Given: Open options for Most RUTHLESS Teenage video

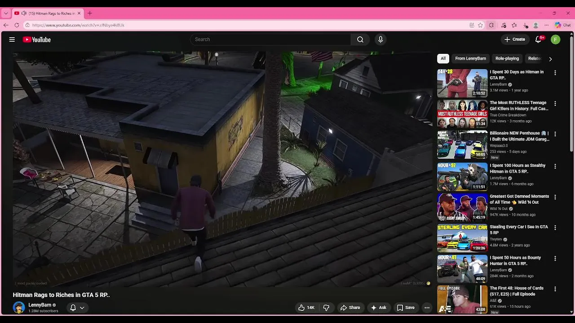Looking at the screenshot, I should [555, 104].
